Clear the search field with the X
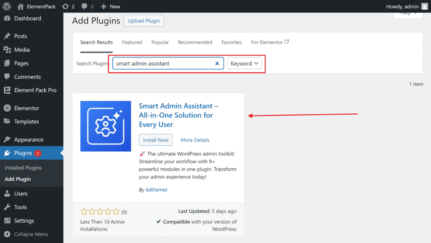The width and height of the screenshot is (431, 243). [x=217, y=63]
